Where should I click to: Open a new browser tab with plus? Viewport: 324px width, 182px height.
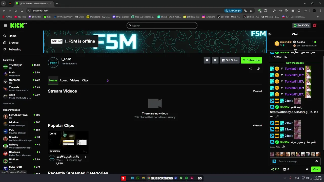(x=57, y=3)
